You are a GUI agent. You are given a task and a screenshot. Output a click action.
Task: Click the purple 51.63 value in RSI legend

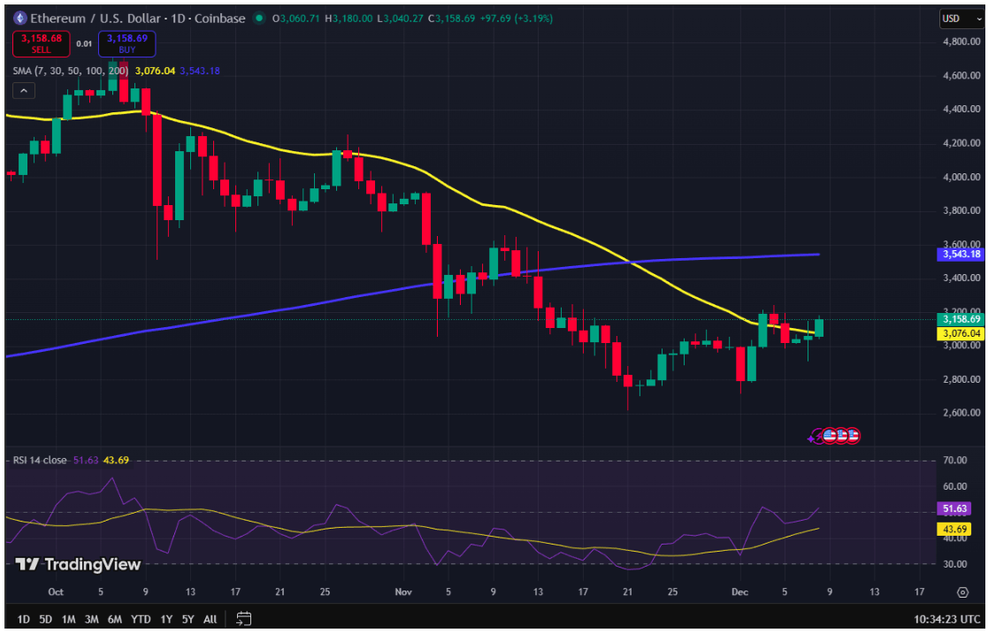86,460
